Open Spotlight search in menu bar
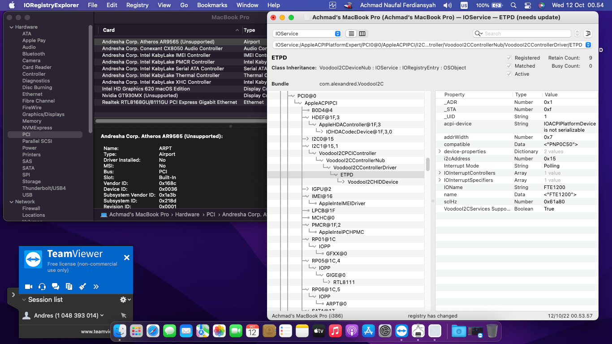Image resolution: width=612 pixels, height=344 pixels. pos(514,5)
